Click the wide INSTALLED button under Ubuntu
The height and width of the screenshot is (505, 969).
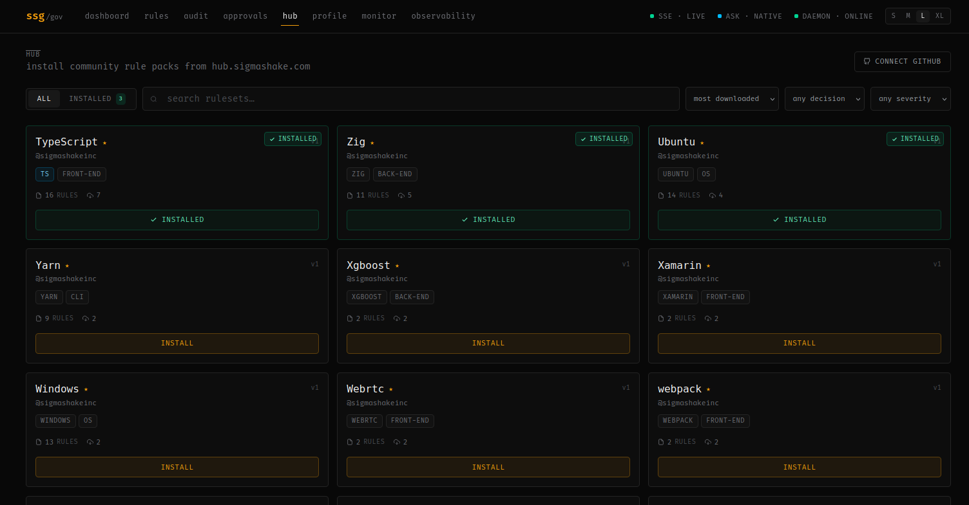coord(800,220)
